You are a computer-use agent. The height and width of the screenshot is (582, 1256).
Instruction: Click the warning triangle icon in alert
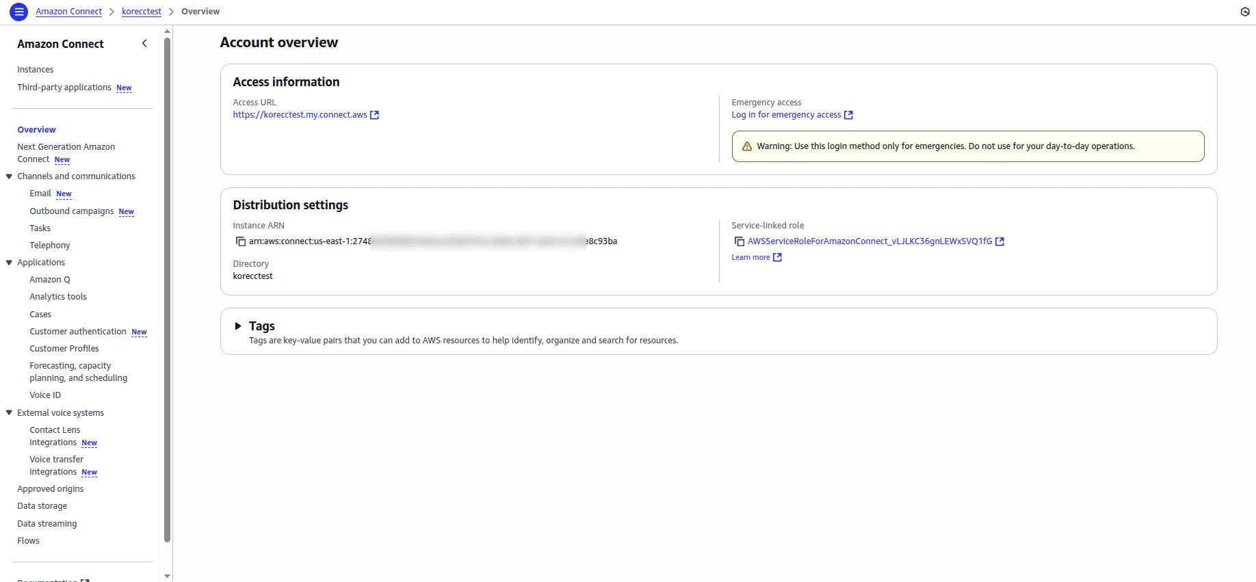click(x=747, y=146)
